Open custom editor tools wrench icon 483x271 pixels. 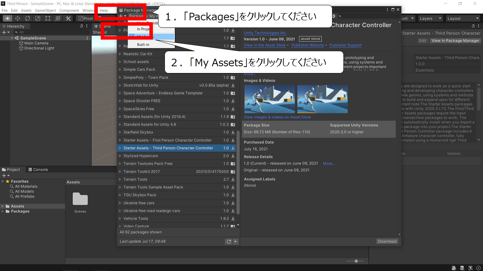[68, 18]
